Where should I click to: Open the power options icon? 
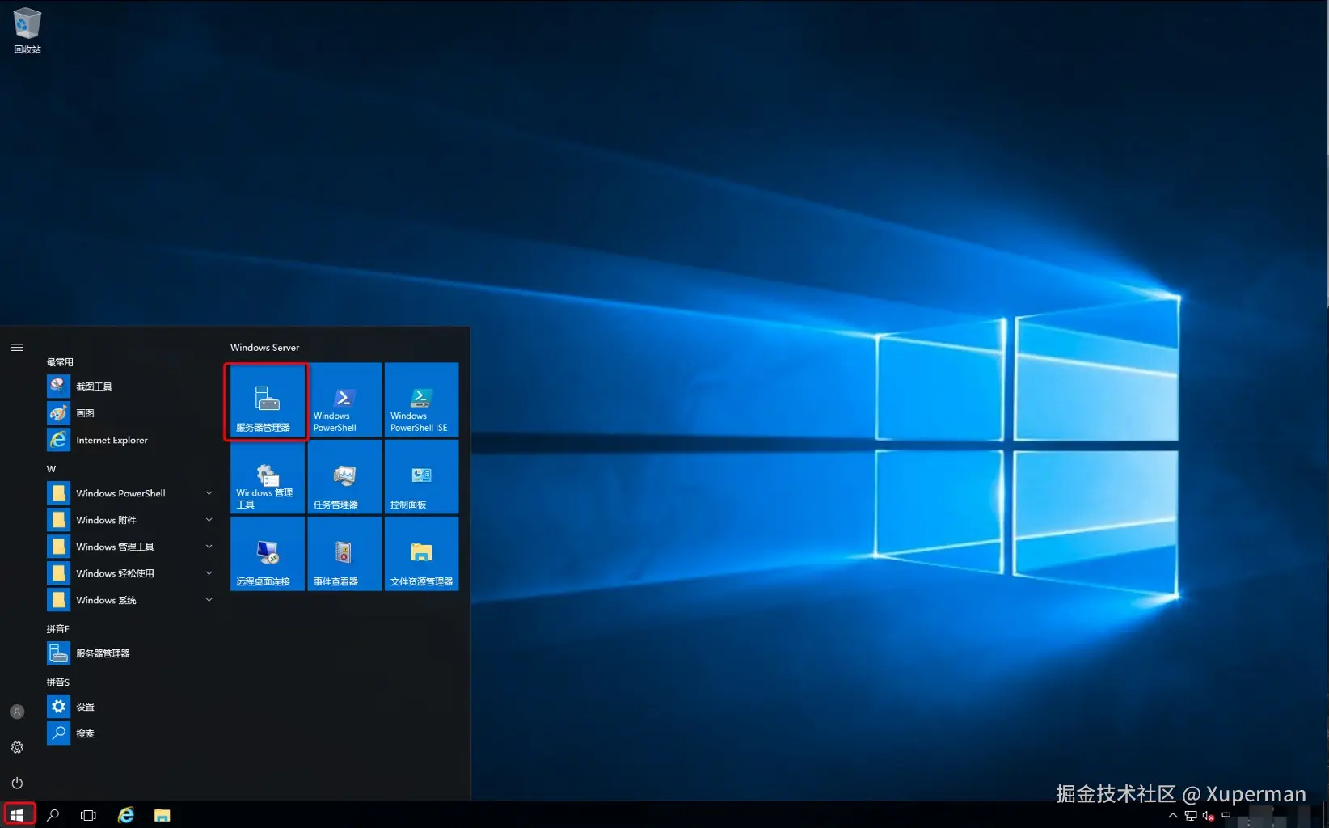pos(17,783)
